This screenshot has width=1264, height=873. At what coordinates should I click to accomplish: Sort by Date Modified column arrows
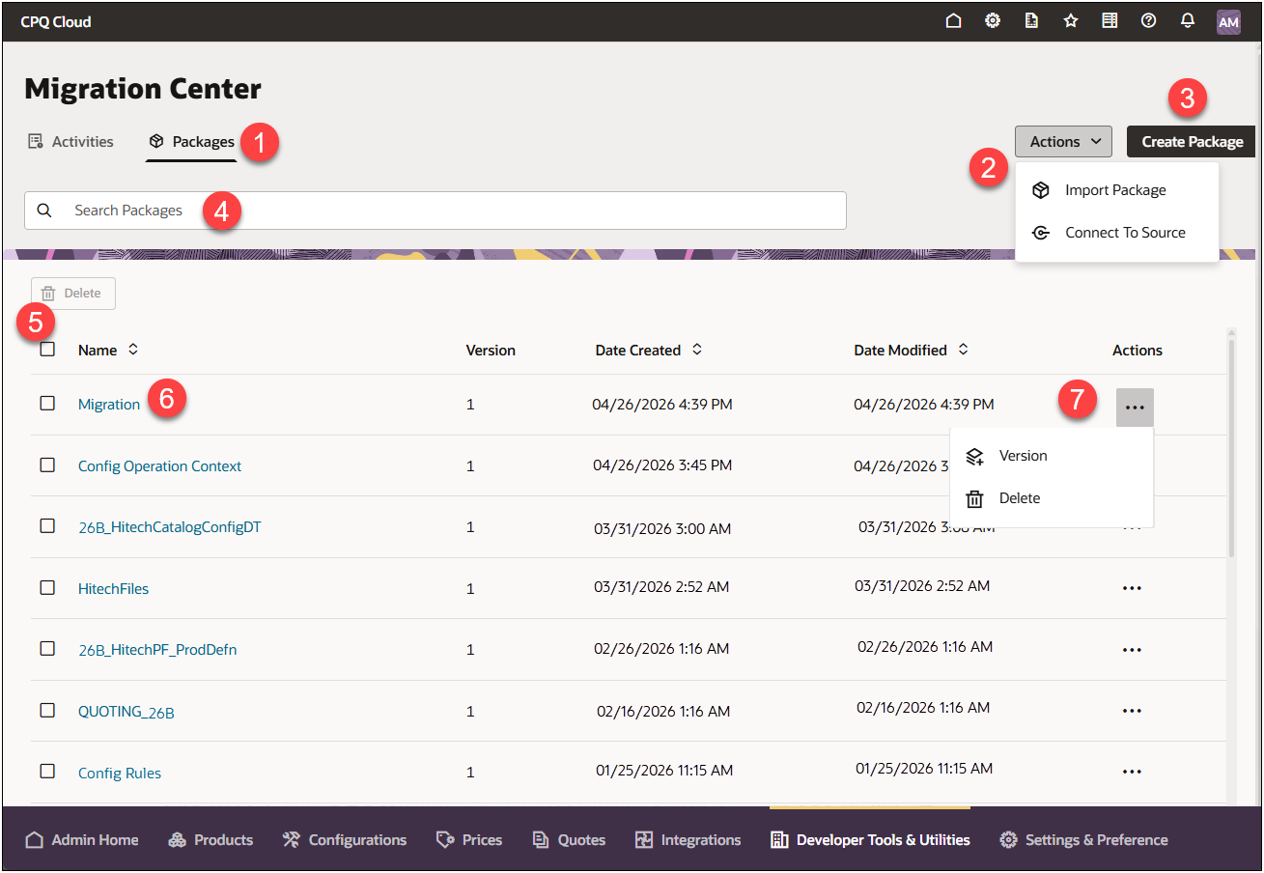pos(963,350)
